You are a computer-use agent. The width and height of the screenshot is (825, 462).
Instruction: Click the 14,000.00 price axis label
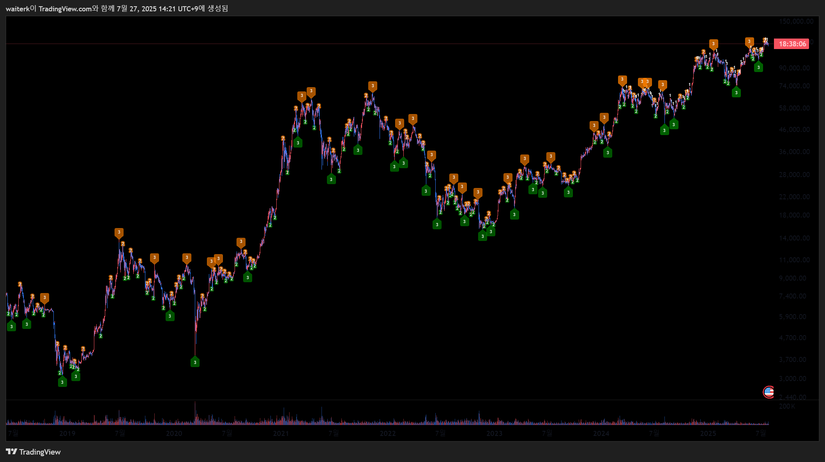794,238
